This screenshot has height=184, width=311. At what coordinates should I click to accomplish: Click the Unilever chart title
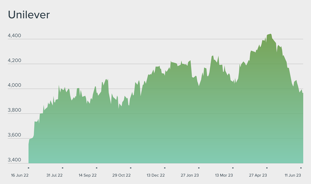[x=29, y=15]
